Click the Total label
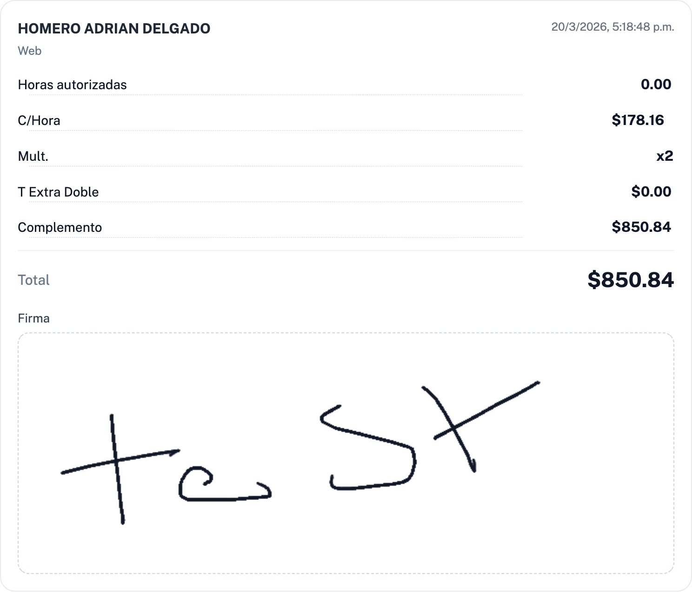This screenshot has width=692, height=592. 33,280
